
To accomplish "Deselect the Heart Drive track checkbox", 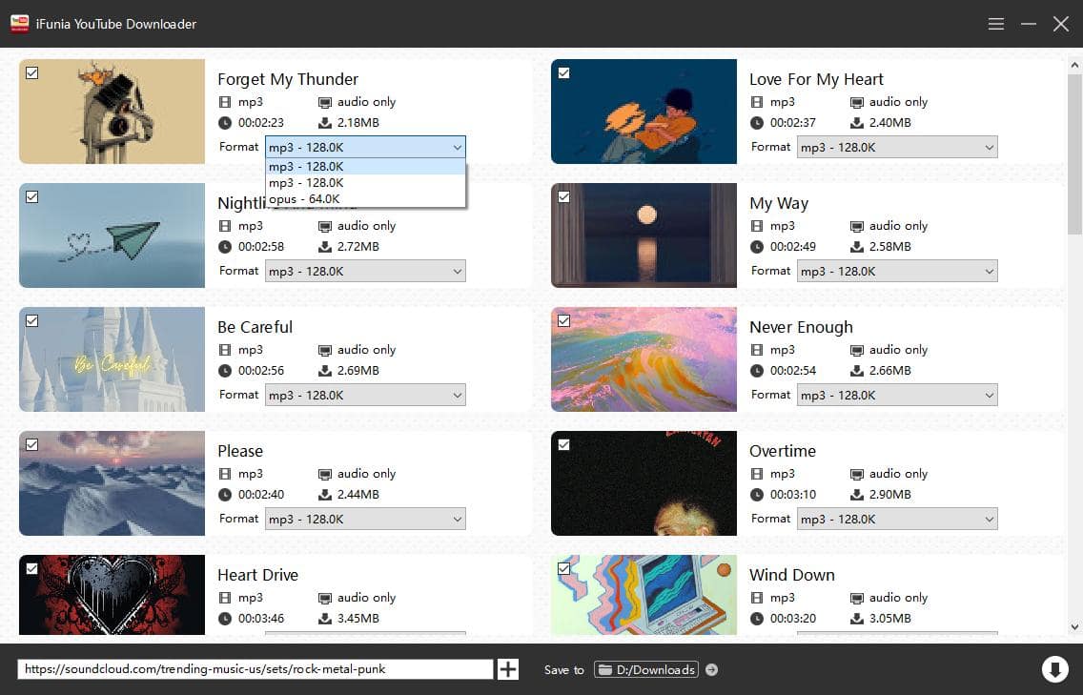I will coord(32,568).
